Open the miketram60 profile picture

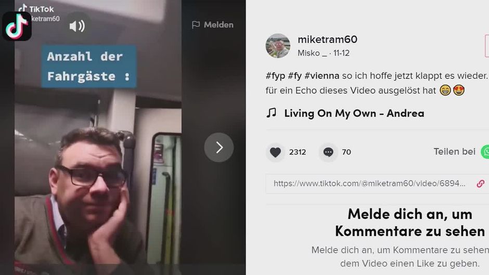point(278,46)
